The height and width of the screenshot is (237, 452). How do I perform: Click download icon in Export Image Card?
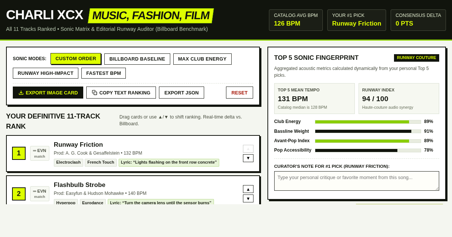[x=21, y=93]
